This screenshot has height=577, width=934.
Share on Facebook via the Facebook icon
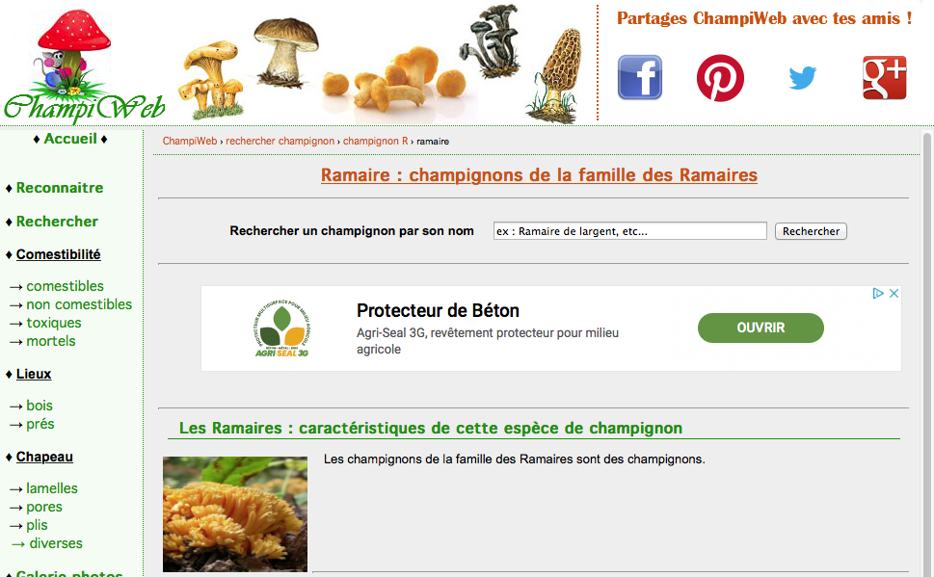640,77
